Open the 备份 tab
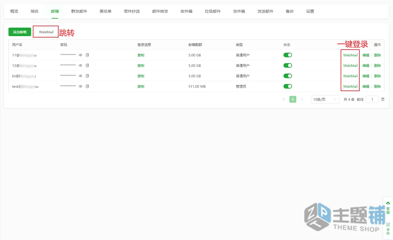The image size is (393, 240). click(x=290, y=12)
